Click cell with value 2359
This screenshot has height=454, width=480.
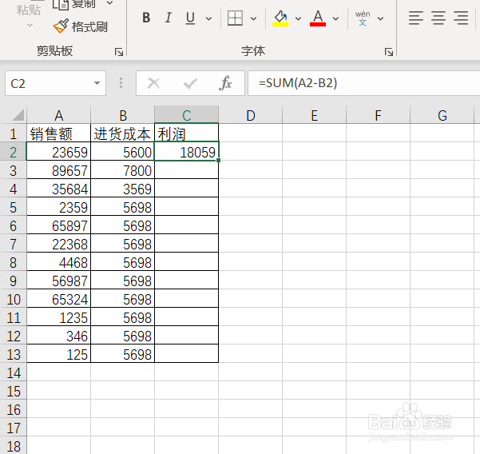(x=59, y=206)
